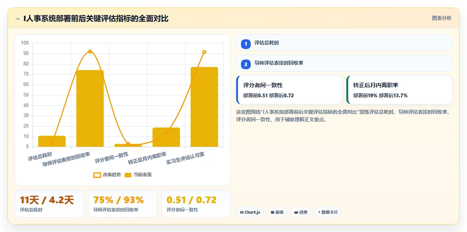Click the 11天 / 4.2天 stat card
This screenshot has width=467, height=232.
pyautogui.click(x=49, y=204)
